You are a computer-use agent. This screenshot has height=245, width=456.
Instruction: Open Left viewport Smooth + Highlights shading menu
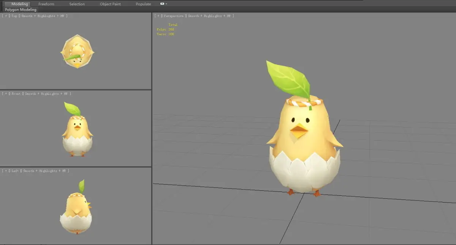44,171
